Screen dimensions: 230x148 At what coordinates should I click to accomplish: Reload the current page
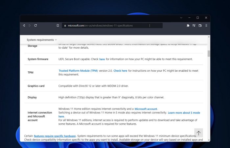click(35, 26)
